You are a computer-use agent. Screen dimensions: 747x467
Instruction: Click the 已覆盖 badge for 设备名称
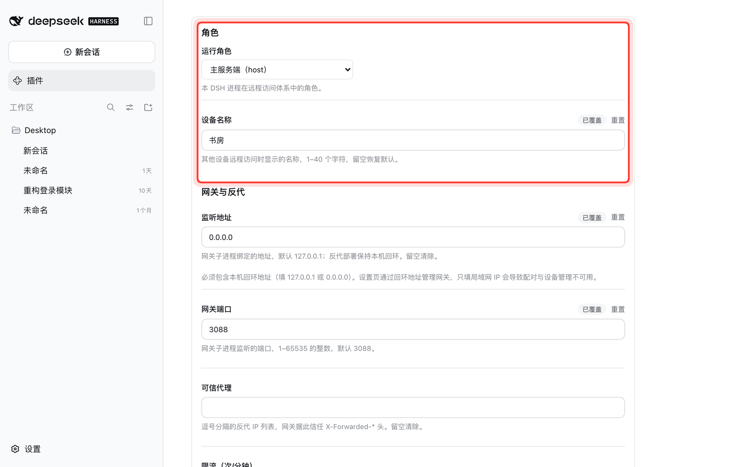(x=592, y=120)
